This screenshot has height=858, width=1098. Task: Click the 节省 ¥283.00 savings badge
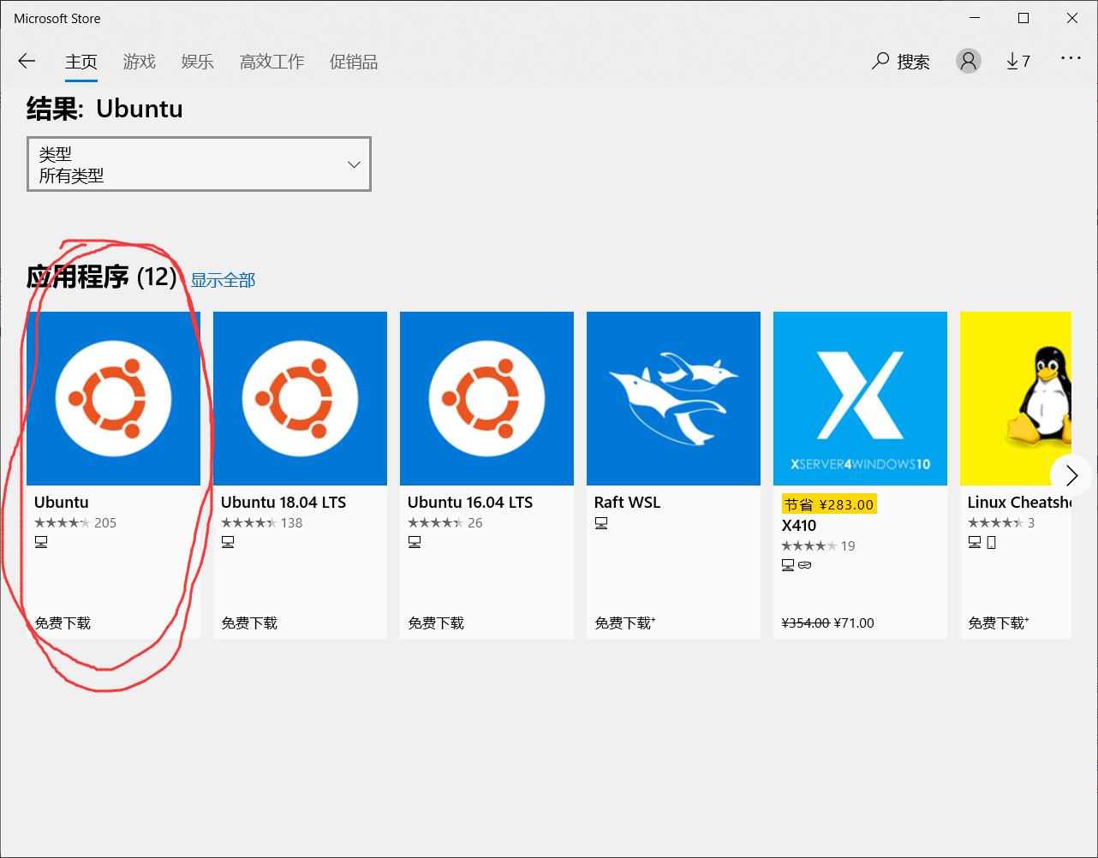coord(829,504)
